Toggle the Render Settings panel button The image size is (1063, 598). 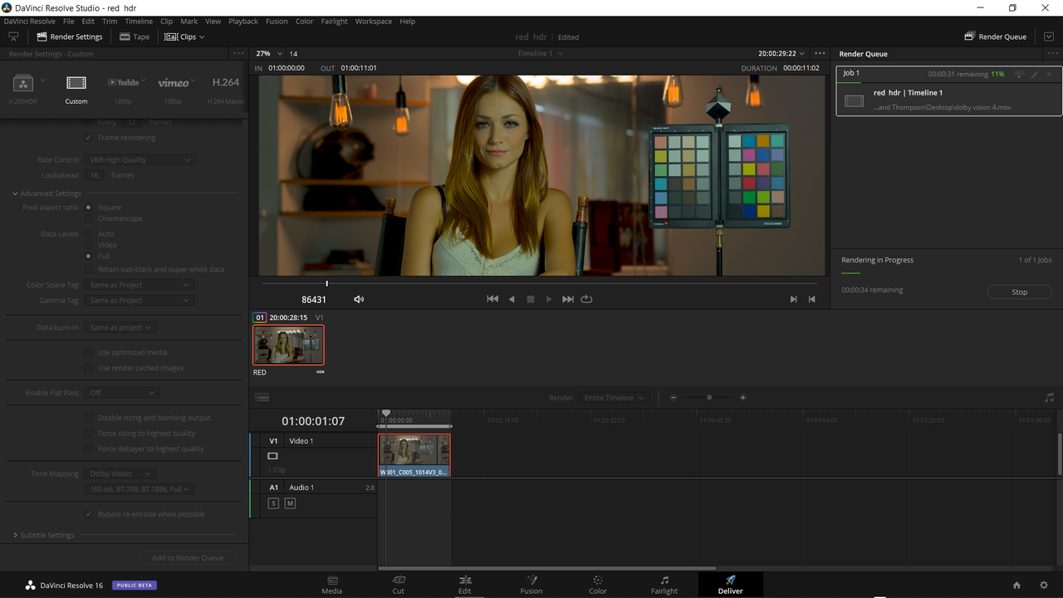70,37
